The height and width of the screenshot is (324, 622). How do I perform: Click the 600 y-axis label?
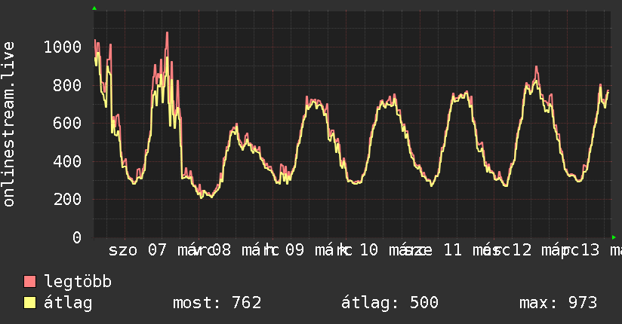click(x=67, y=124)
